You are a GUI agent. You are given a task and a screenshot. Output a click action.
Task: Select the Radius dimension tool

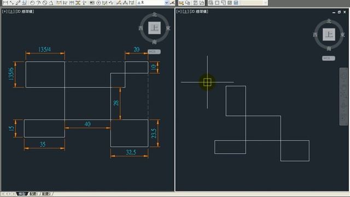(x=32, y=3)
